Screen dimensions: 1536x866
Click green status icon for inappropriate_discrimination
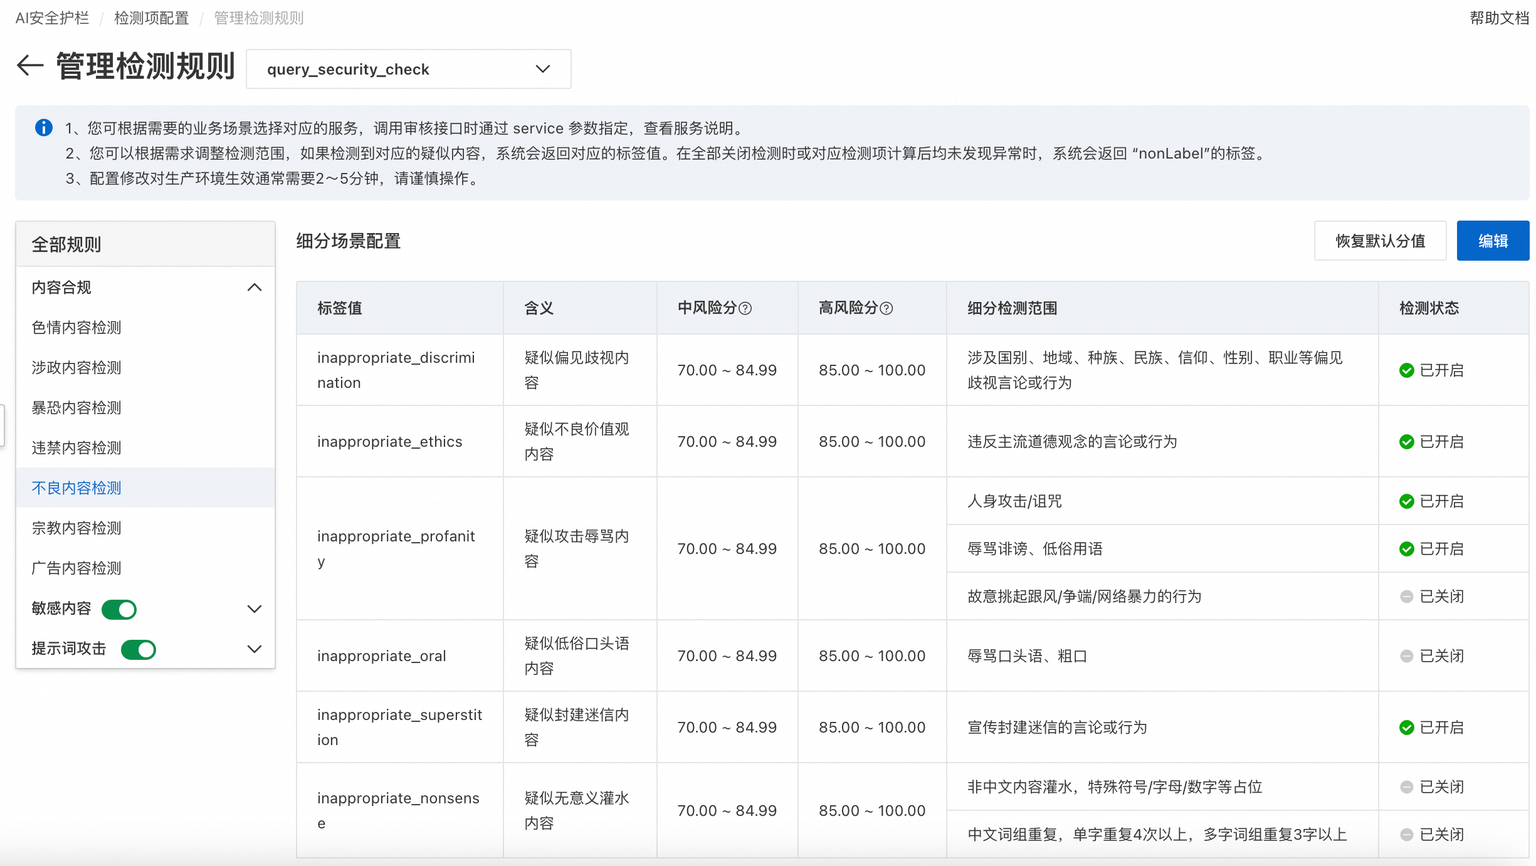pos(1406,370)
